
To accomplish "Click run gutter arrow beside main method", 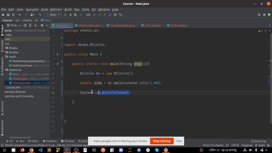I will click(x=58, y=64).
